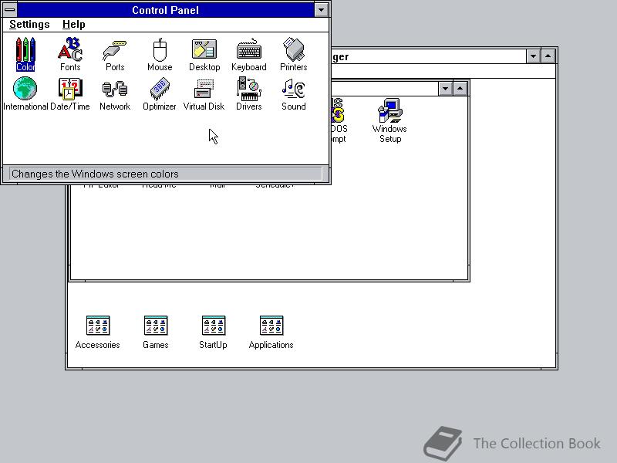Open the Fonts control panel icon
The width and height of the screenshot is (617, 463).
(70, 55)
